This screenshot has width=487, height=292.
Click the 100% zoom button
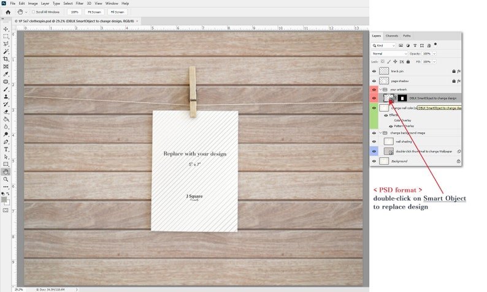pos(75,12)
